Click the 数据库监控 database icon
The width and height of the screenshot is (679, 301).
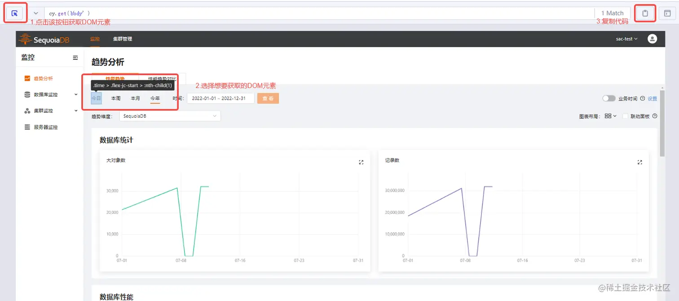(27, 95)
